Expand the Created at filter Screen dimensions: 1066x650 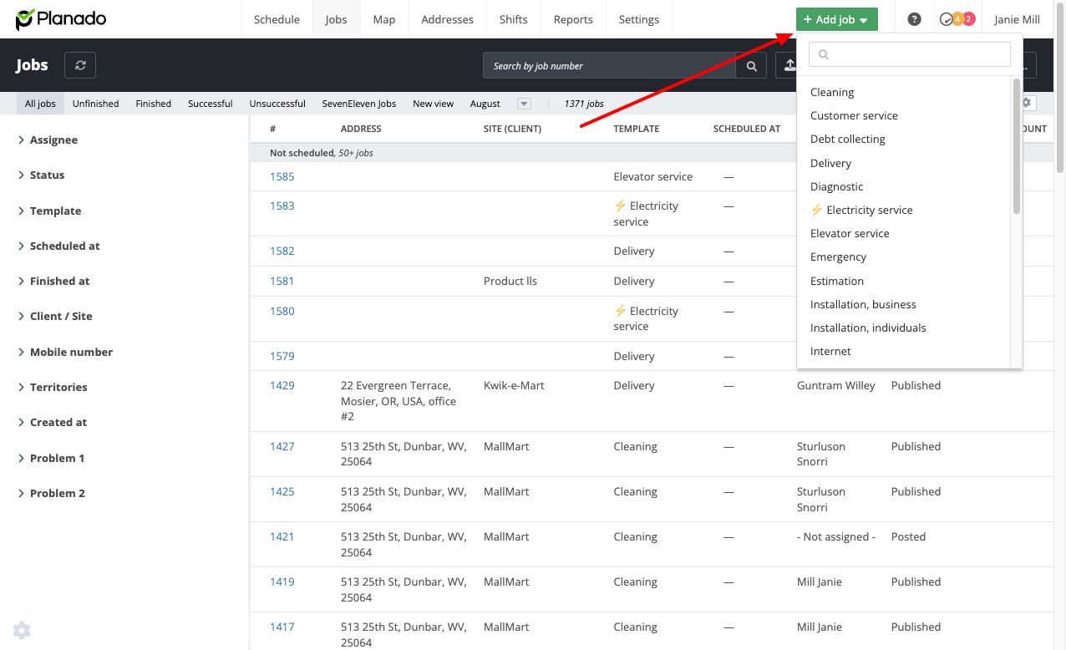pos(52,422)
